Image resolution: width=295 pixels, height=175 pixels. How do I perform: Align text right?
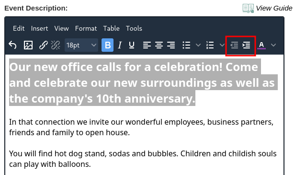click(171, 45)
